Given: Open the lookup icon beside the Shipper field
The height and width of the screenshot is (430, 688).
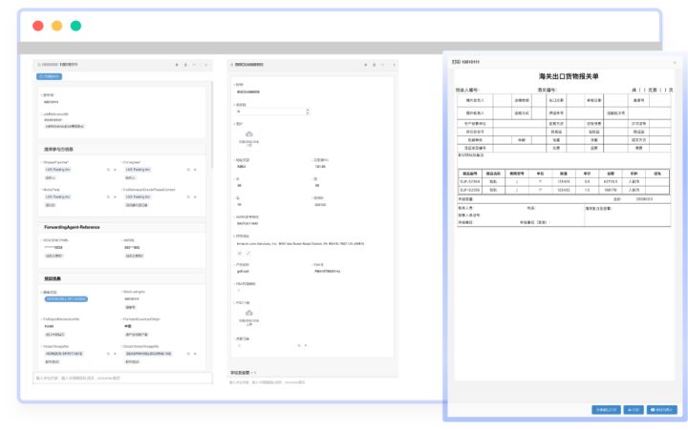Looking at the screenshot, I should pos(108,170).
